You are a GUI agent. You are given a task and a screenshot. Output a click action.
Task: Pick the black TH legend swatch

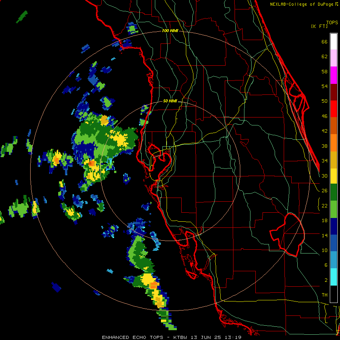[x=334, y=294]
